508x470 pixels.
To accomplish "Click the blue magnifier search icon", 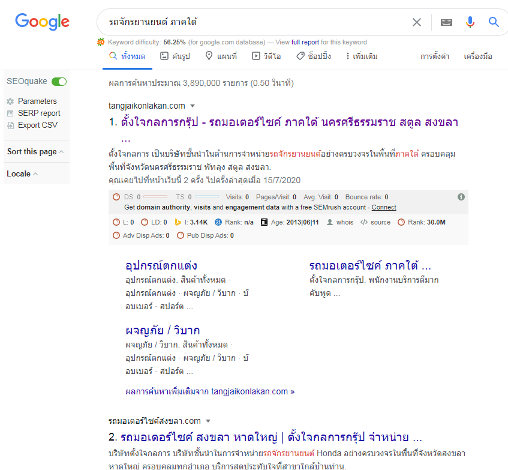I will pos(494,22).
